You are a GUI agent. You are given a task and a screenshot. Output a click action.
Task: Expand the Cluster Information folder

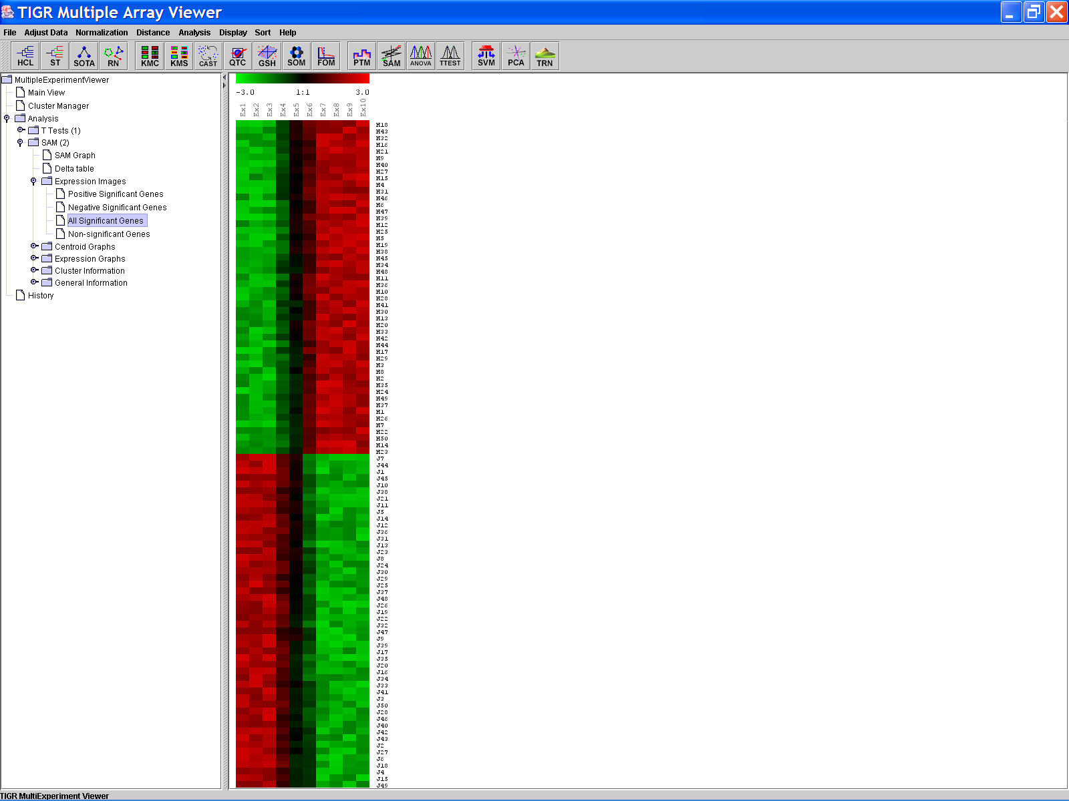click(x=34, y=270)
